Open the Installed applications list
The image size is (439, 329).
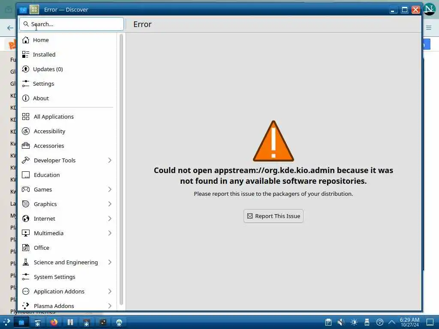tap(67, 54)
